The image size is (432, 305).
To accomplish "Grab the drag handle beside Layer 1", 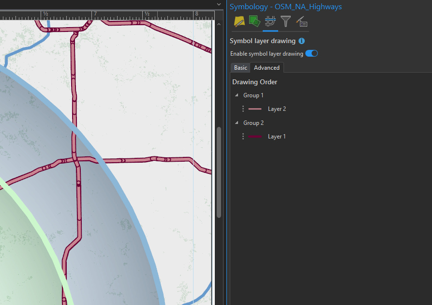I will (242, 136).
